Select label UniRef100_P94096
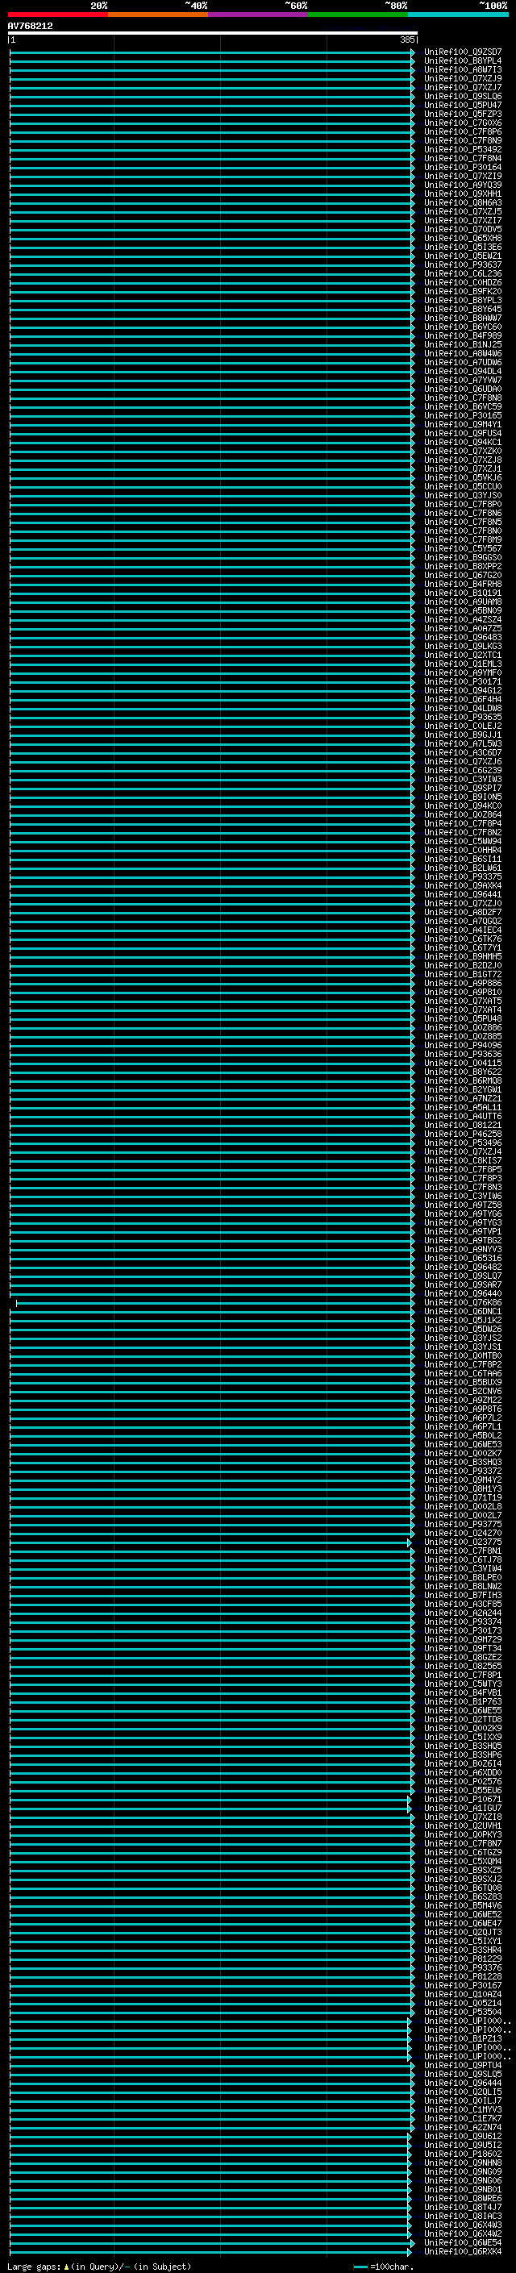The height and width of the screenshot is (2273, 516). pyautogui.click(x=462, y=1045)
